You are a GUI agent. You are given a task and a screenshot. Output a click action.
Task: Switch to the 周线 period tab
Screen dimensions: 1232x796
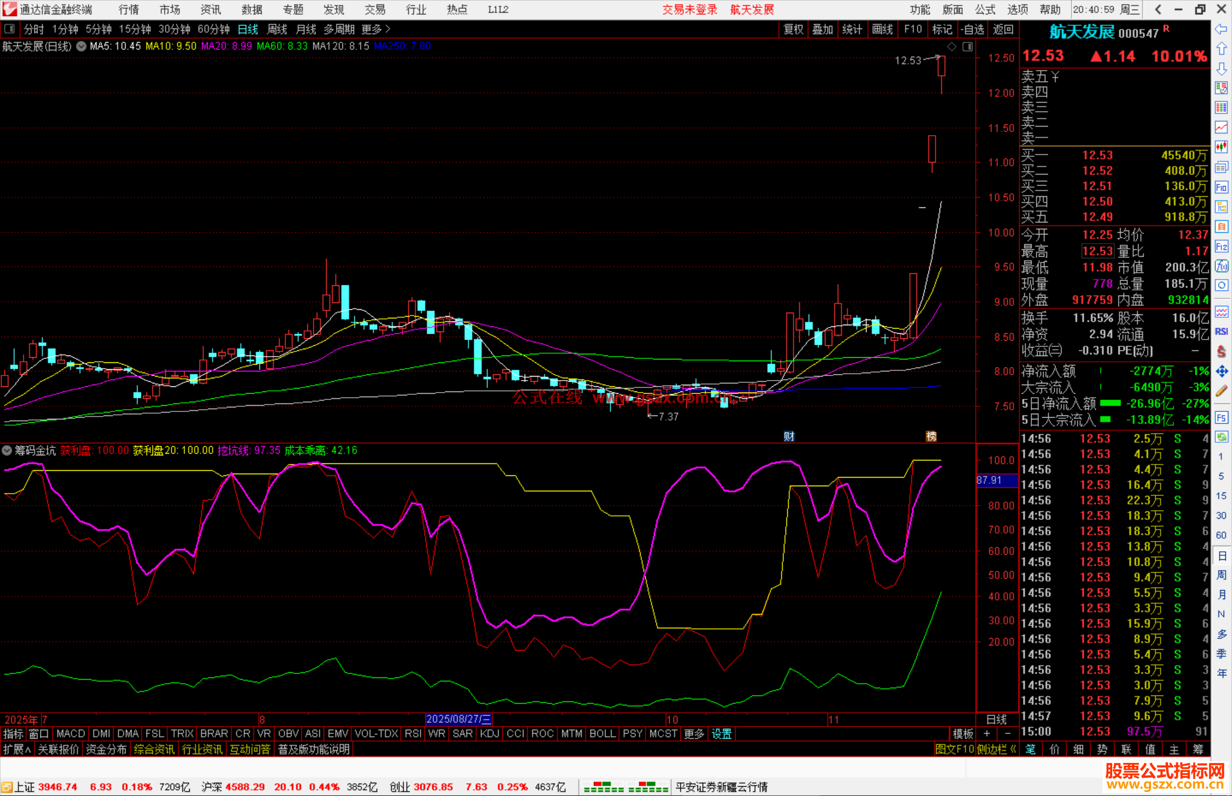point(277,29)
